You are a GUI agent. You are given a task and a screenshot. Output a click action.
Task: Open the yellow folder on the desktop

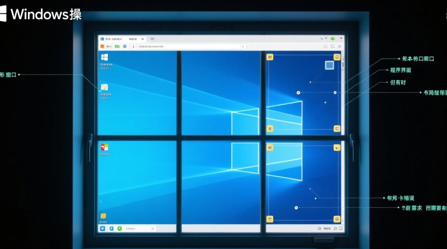[103, 216]
